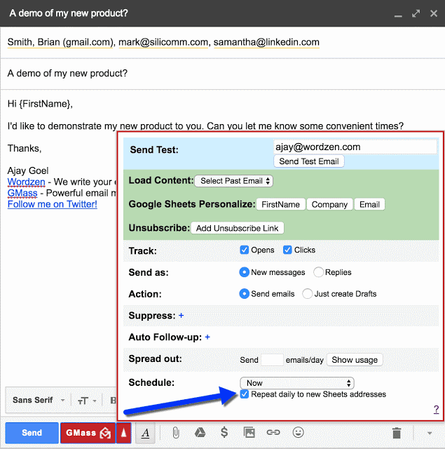Select recipient samantha@linkedin.com

[266, 42]
